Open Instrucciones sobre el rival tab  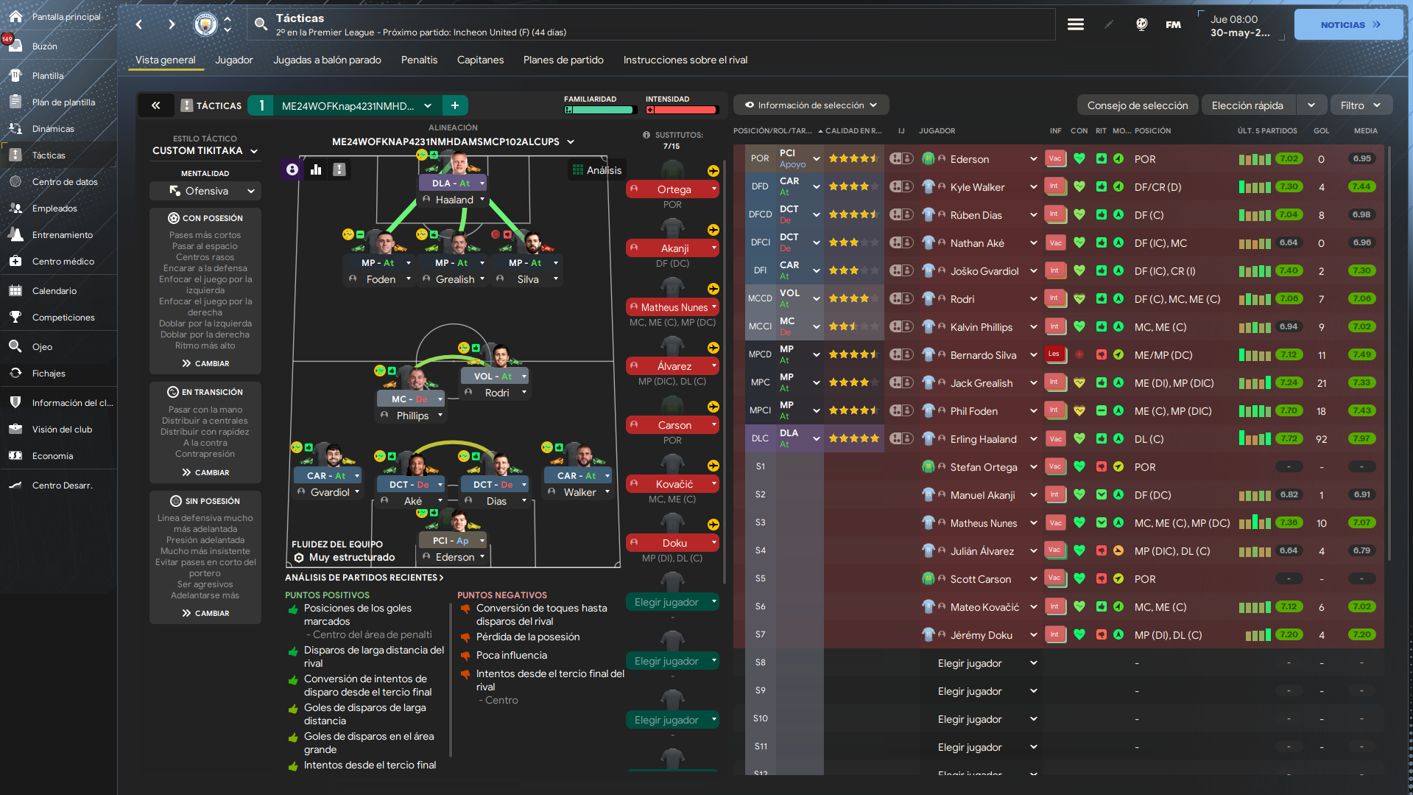pos(686,60)
